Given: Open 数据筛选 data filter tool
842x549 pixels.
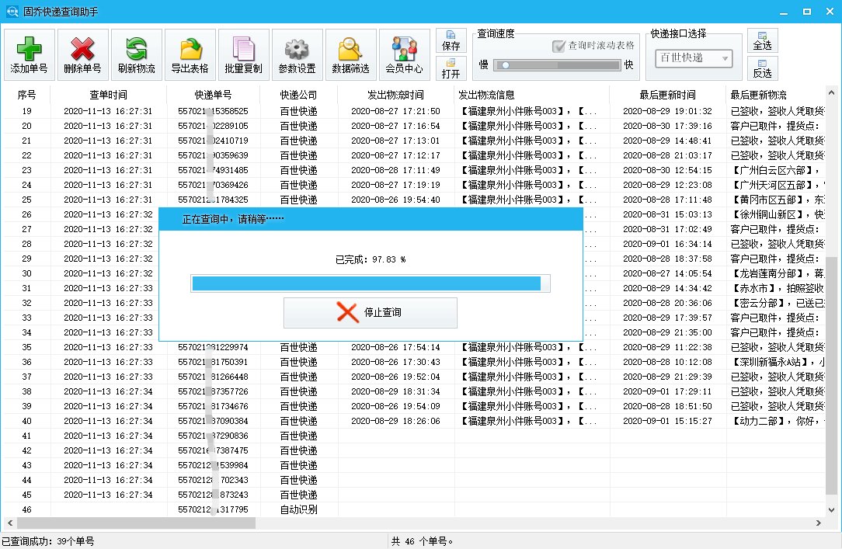Looking at the screenshot, I should 350,54.
